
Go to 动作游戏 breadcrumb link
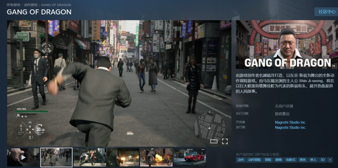31,5
